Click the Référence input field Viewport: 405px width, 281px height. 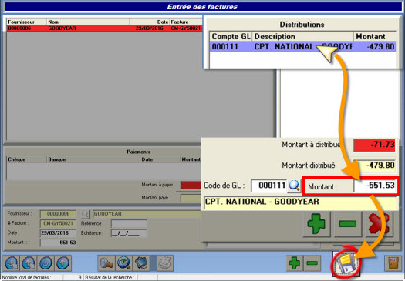(x=130, y=223)
